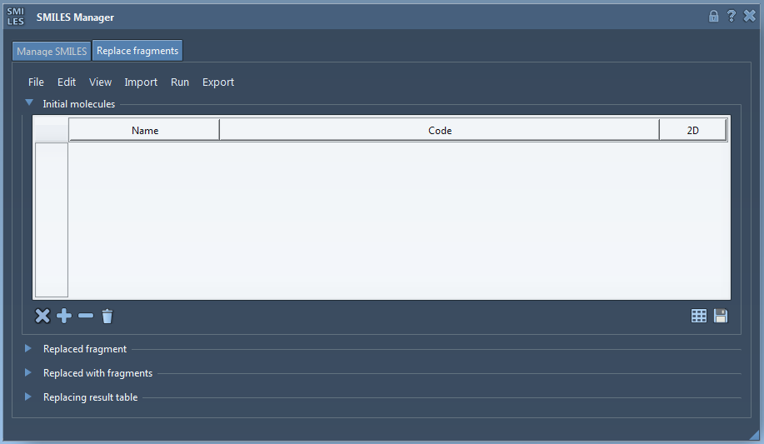Expand the Replaced with fragments section

tap(28, 373)
